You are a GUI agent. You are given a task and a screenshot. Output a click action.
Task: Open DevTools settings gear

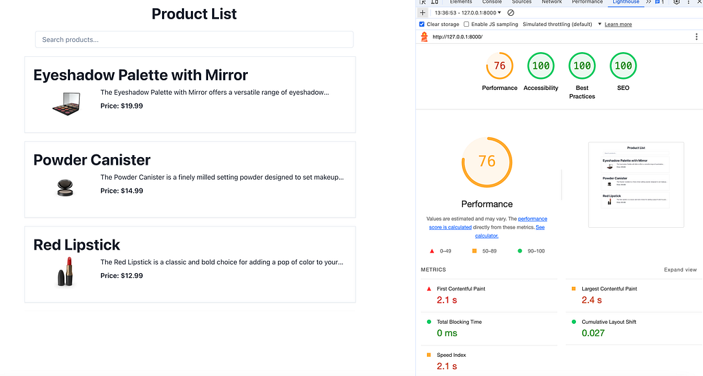click(x=676, y=2)
